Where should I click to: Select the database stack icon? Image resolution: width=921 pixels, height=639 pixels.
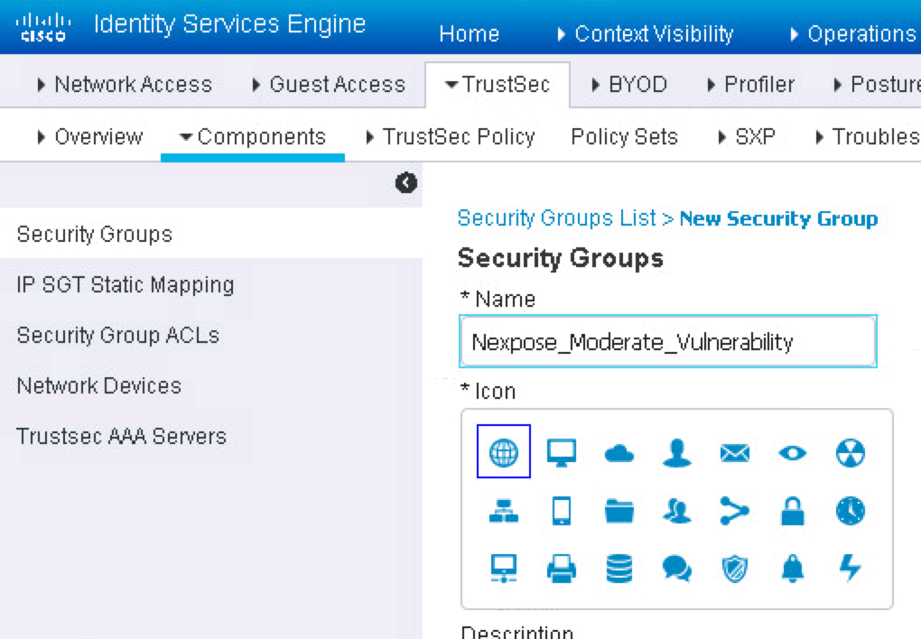click(x=619, y=568)
